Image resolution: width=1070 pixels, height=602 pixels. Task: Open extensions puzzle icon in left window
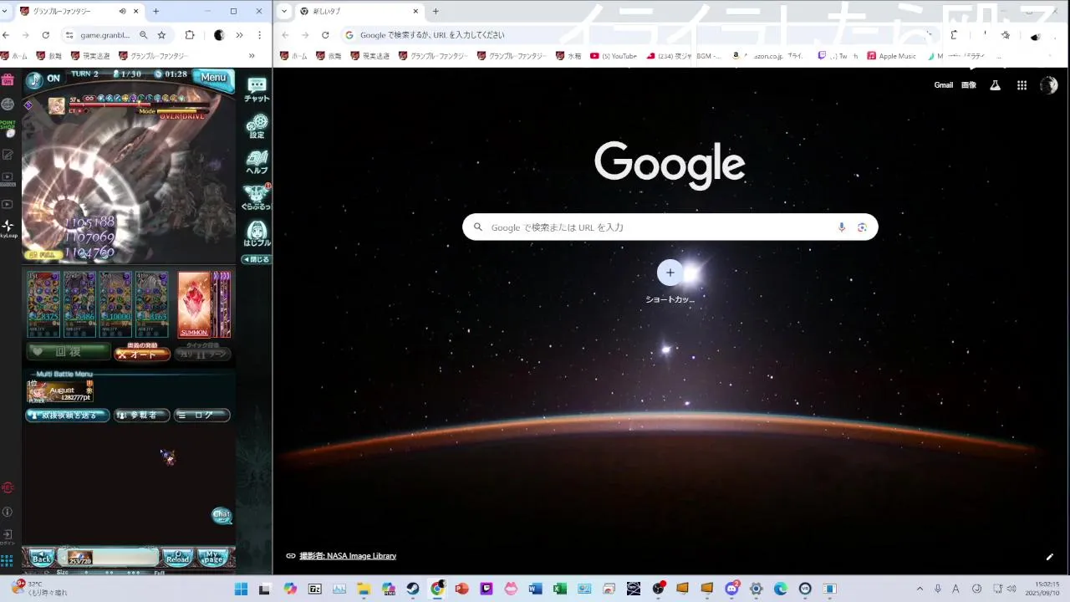click(x=190, y=35)
